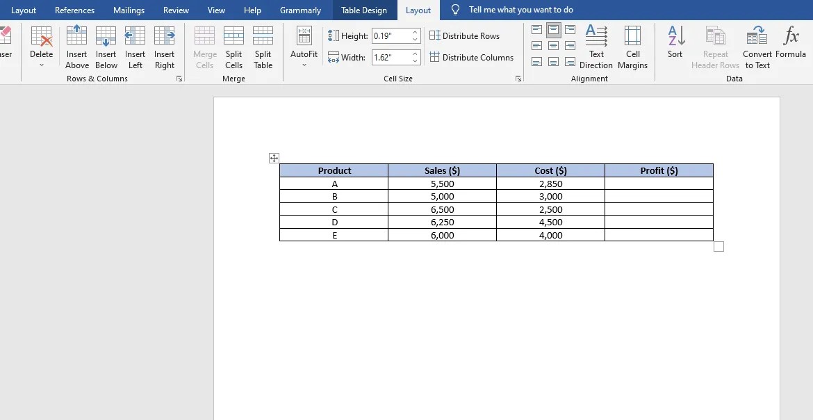Enable Align Center Left alignment

536,46
